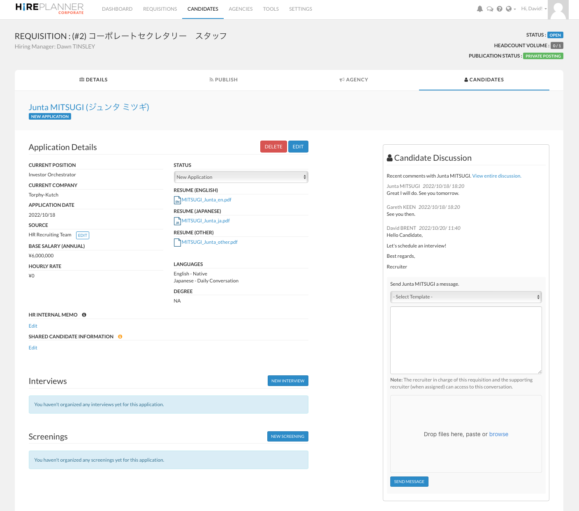This screenshot has height=511, width=579.
Task: Click the EN resume file icon
Action: point(177,200)
